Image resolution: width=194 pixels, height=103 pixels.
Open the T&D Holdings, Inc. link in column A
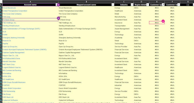click(9, 23)
